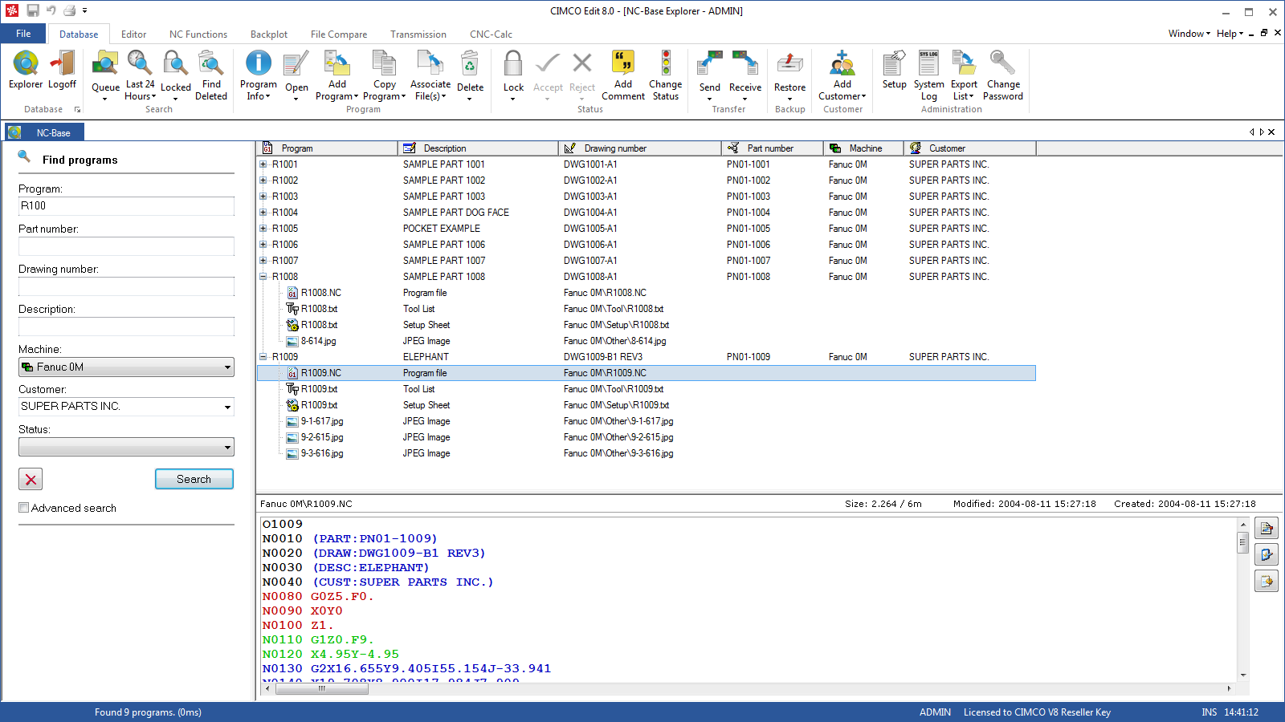Image resolution: width=1285 pixels, height=722 pixels.
Task: Enable the Advanced search checkbox
Action: click(24, 508)
